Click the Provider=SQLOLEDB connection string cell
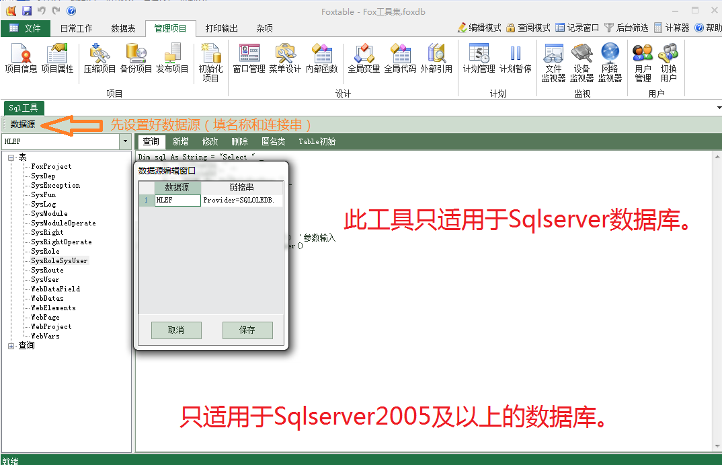722x465 pixels. pos(242,200)
